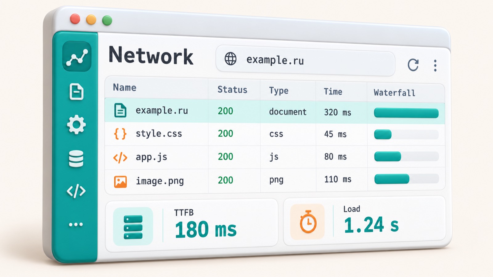Viewport: 493px width, 277px height.
Task: Reload the page with refresh icon
Action: 413,65
